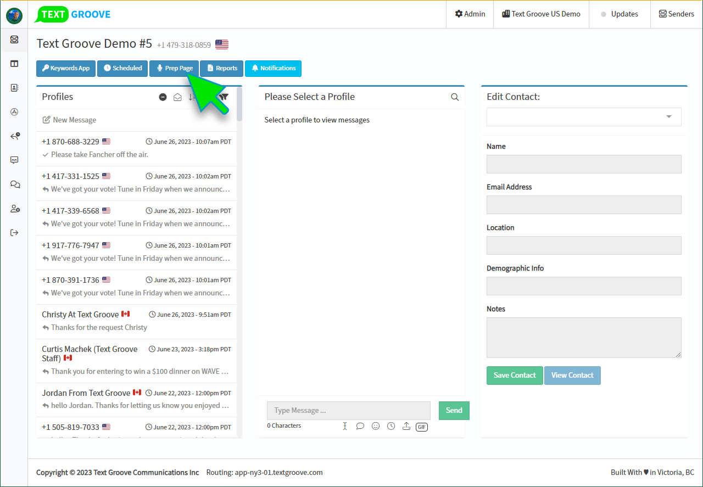Open the Notifications button

[x=273, y=68]
